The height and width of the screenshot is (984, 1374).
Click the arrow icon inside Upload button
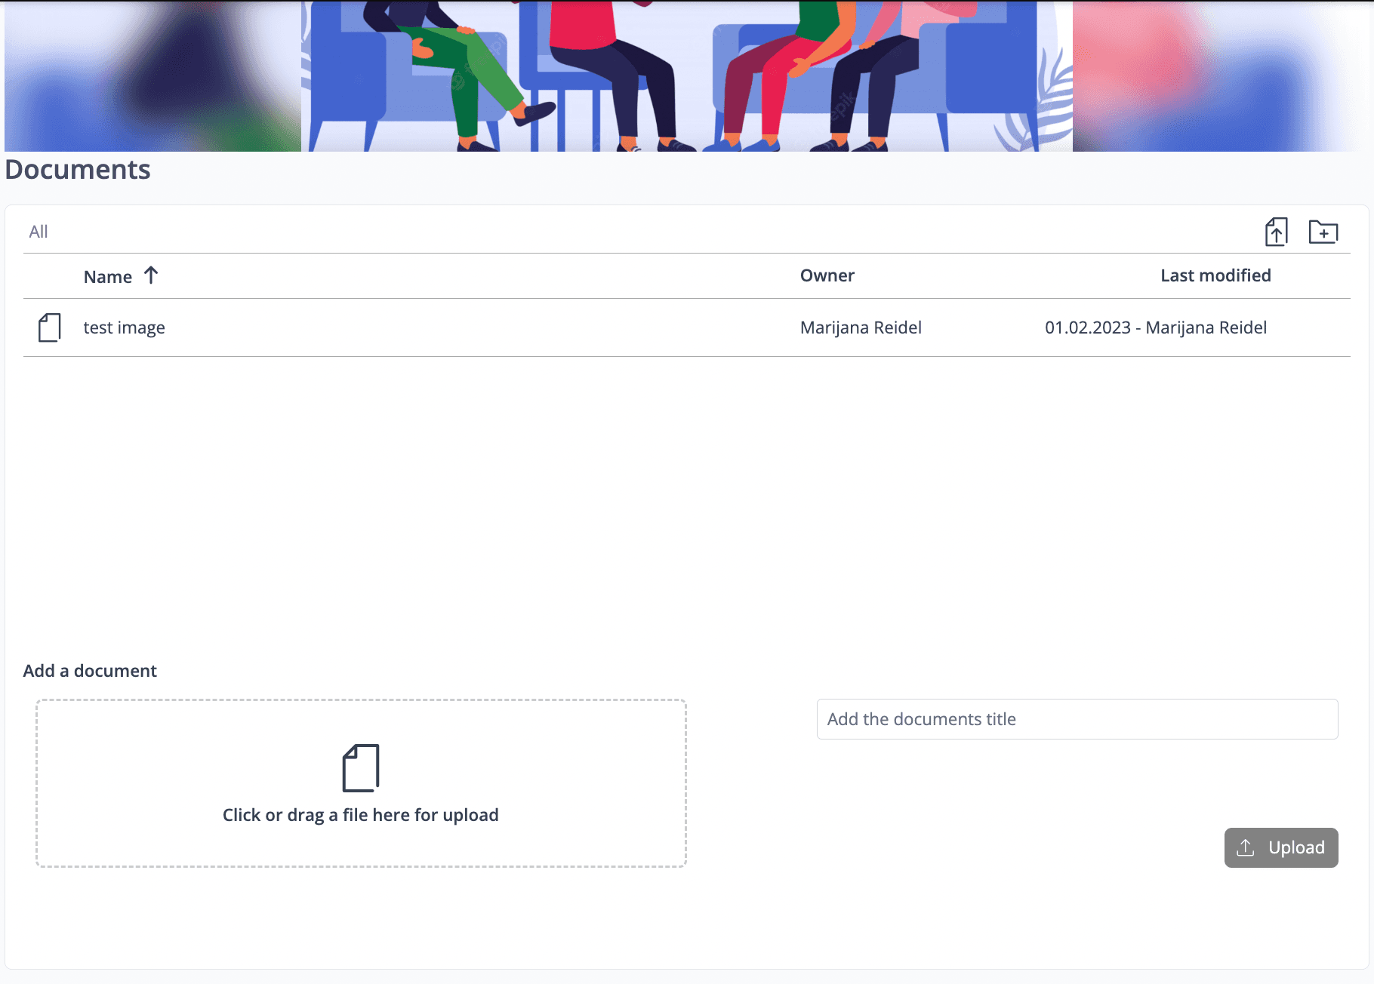[1246, 847]
